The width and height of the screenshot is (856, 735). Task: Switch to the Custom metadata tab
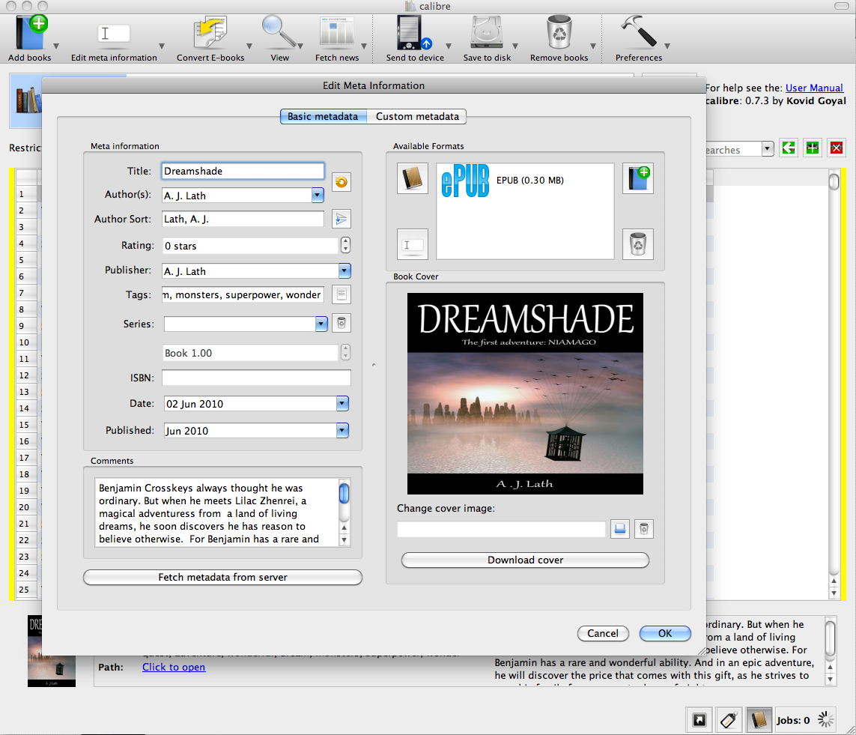pos(417,117)
